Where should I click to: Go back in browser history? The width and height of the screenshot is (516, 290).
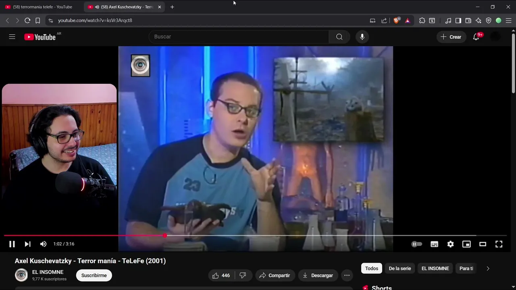click(7, 21)
